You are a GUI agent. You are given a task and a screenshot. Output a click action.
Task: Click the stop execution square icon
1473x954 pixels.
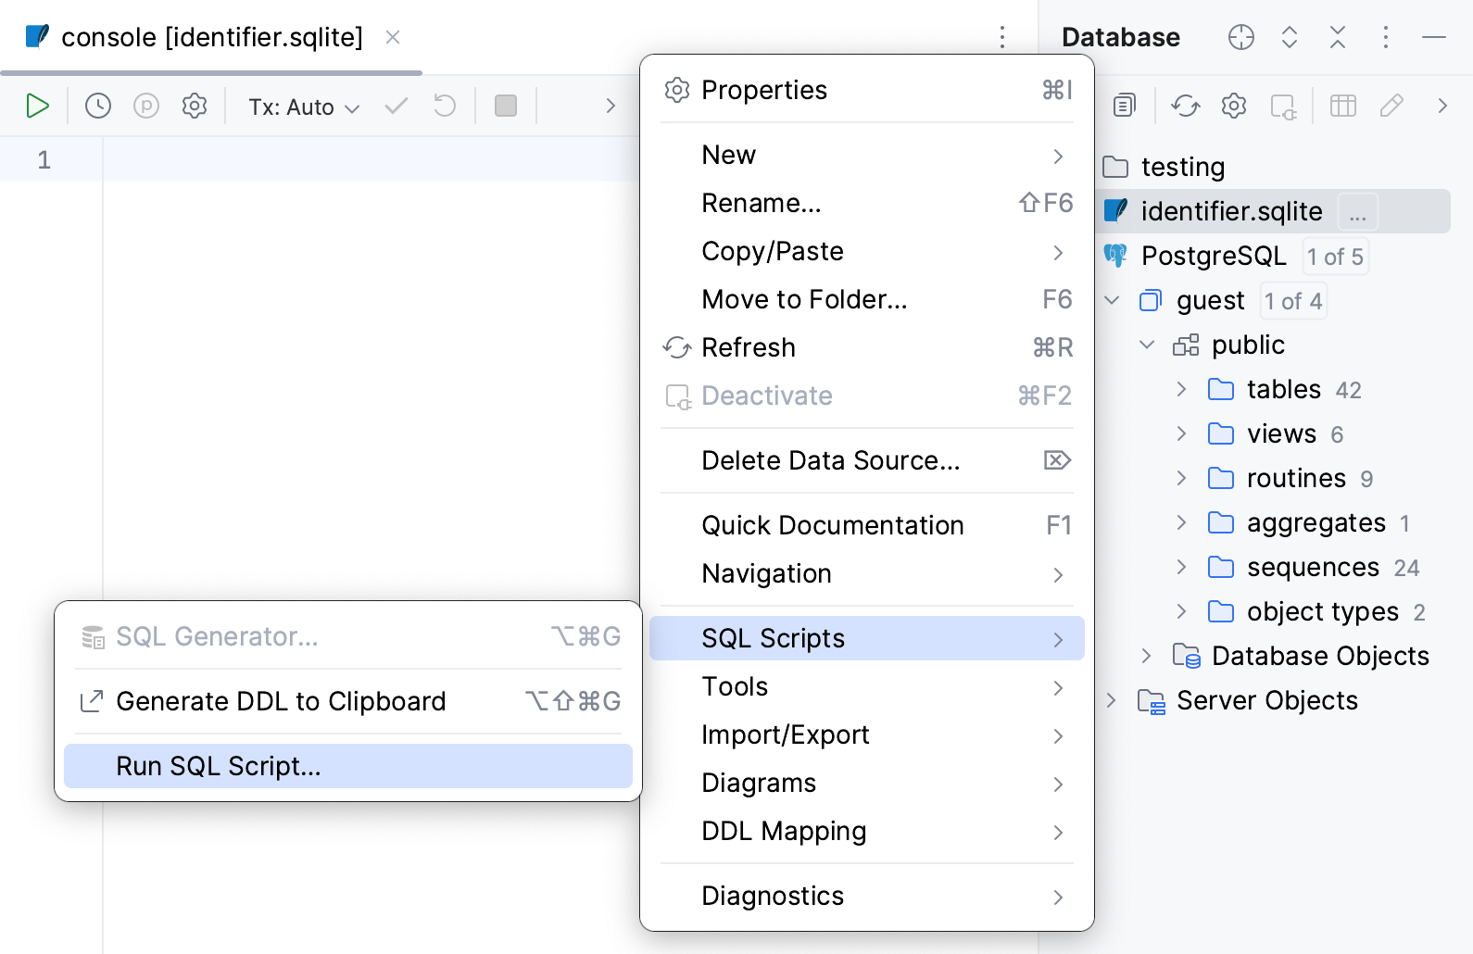click(x=506, y=107)
